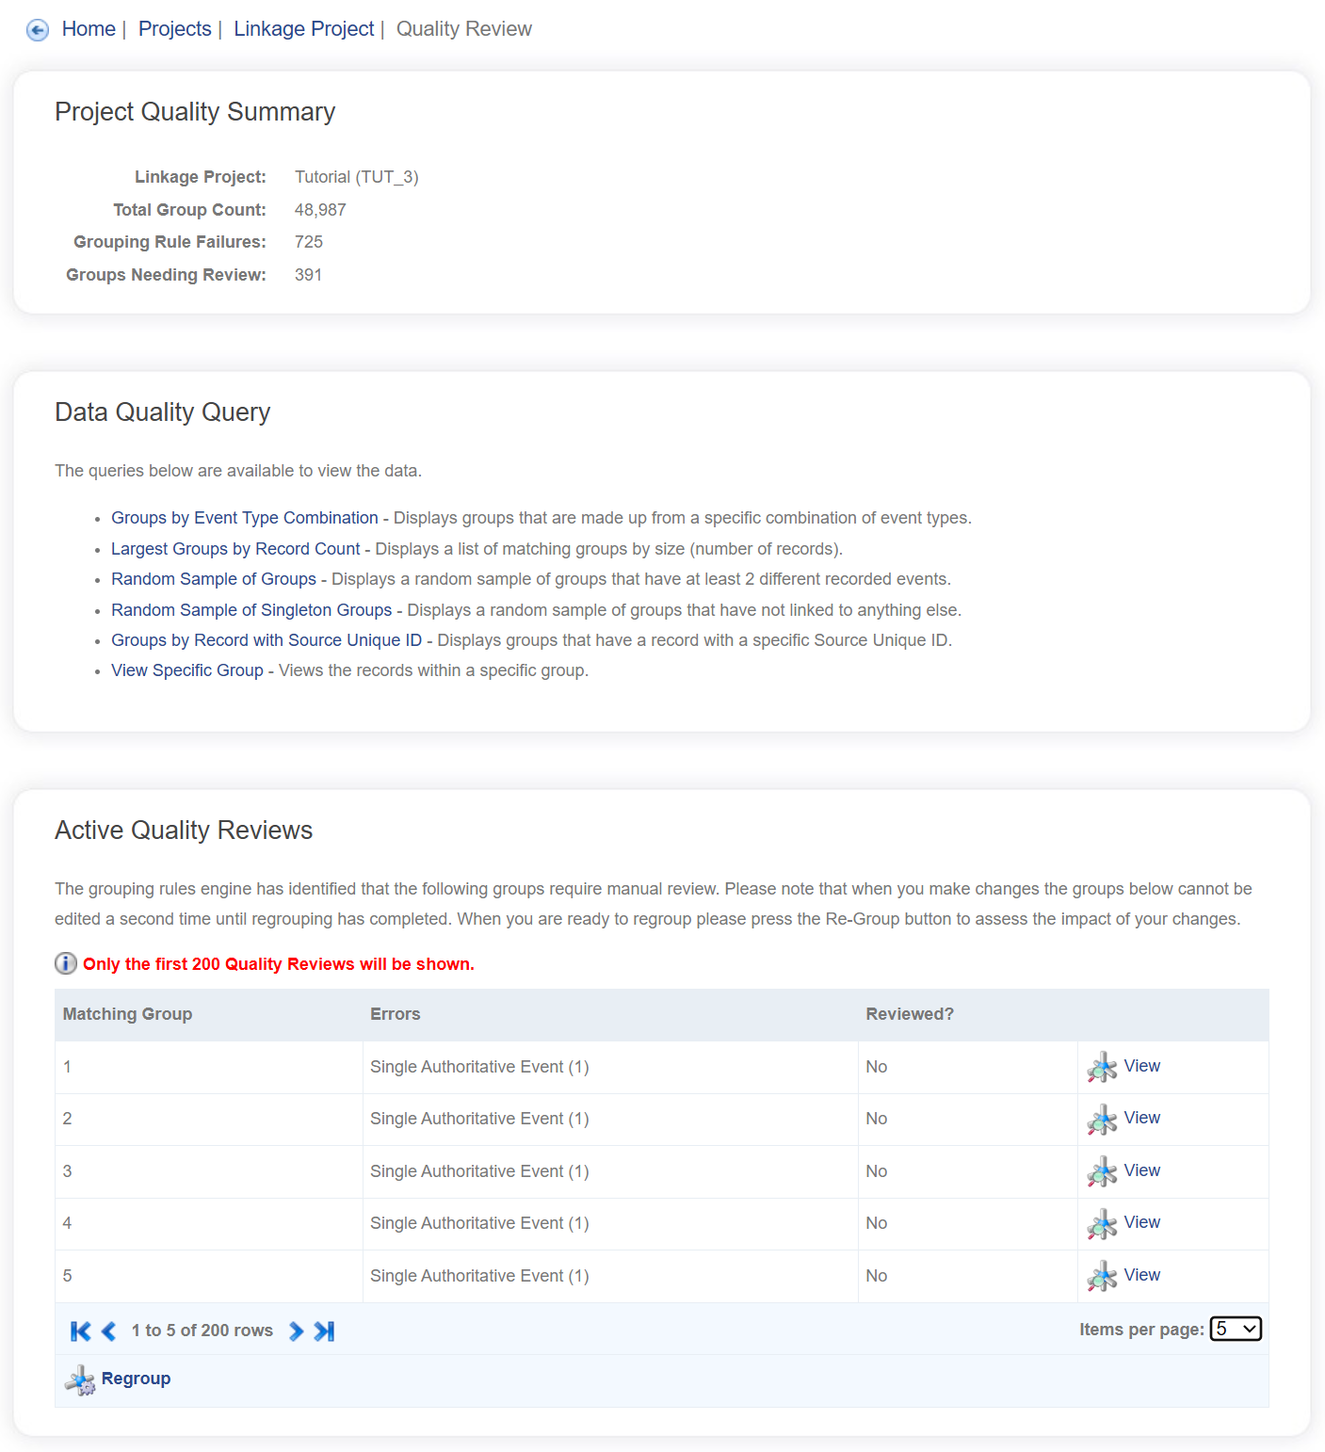Go to Home breadcrumb link
Image resolution: width=1325 pixels, height=1452 pixels.
89,29
